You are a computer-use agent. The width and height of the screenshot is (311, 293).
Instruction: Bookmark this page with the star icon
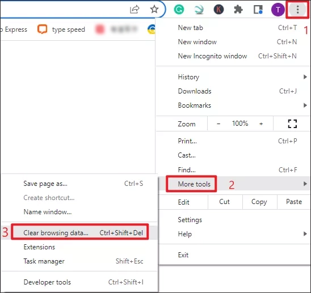154,9
